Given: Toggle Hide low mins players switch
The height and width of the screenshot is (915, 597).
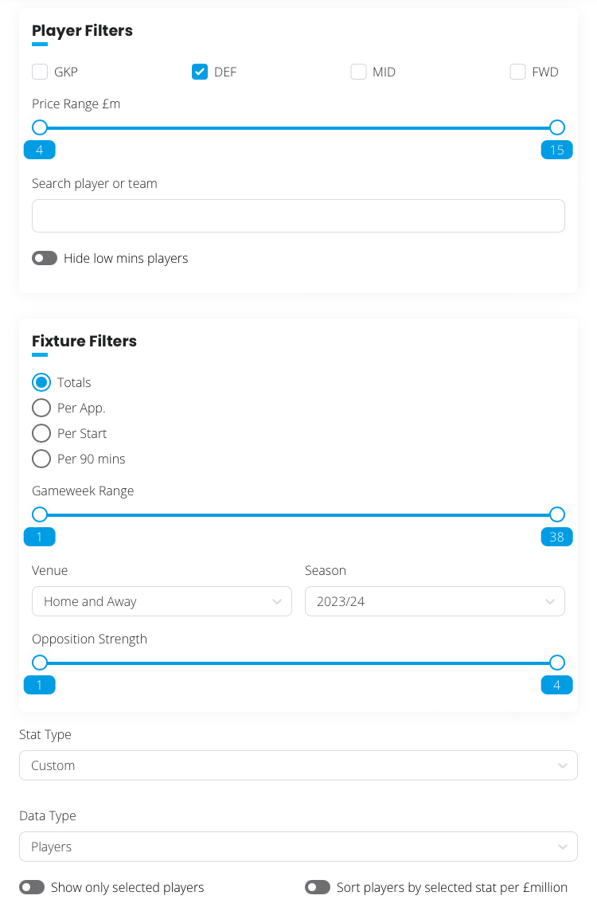Looking at the screenshot, I should pos(45,258).
